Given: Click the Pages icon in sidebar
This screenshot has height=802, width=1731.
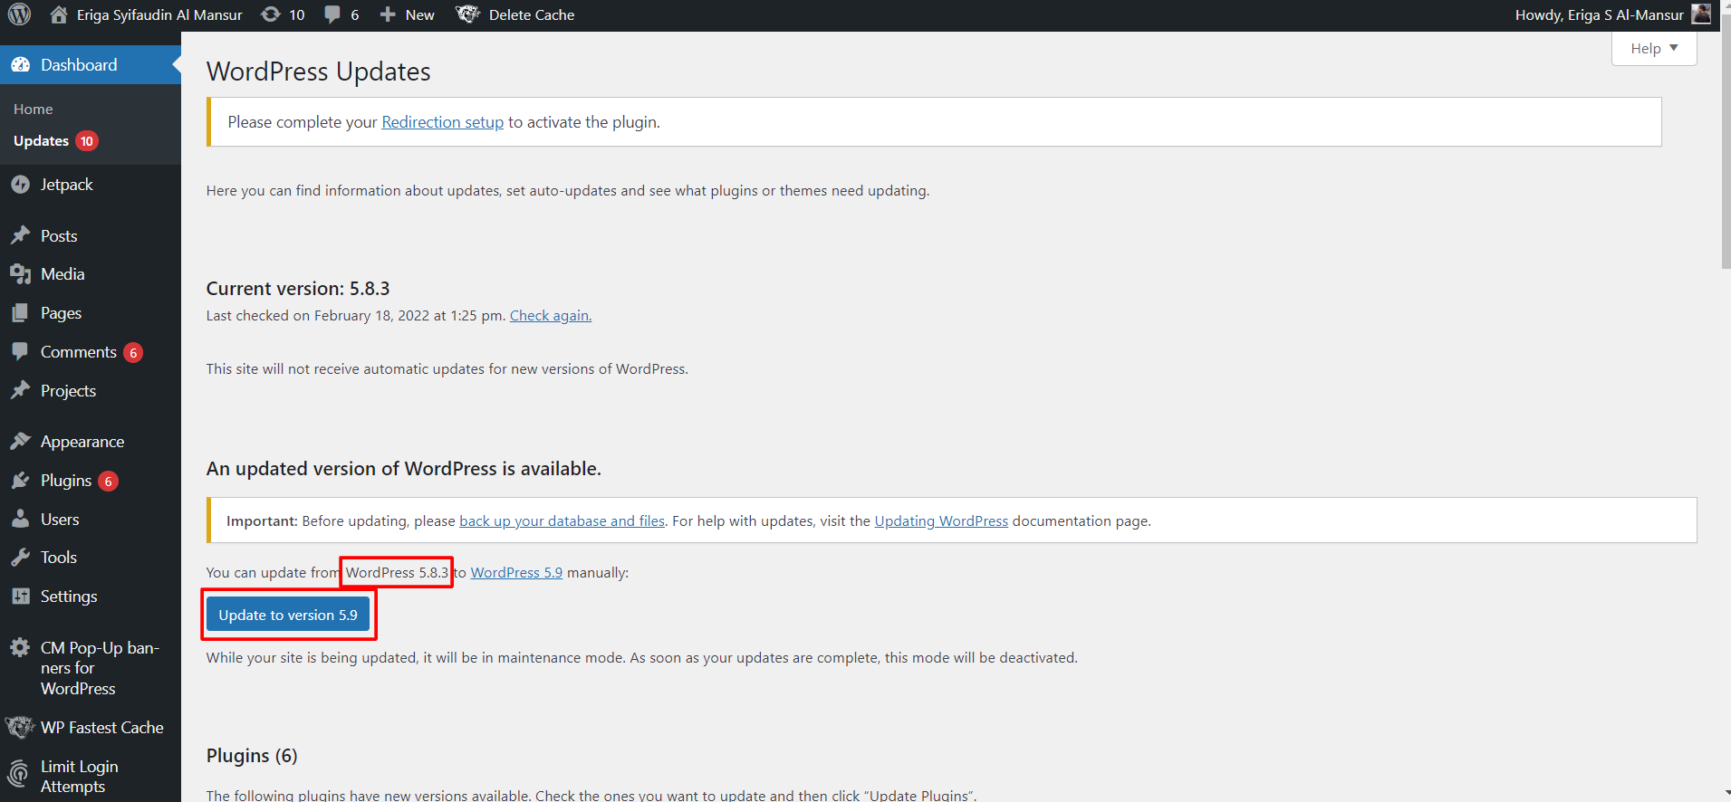Looking at the screenshot, I should coord(20,313).
